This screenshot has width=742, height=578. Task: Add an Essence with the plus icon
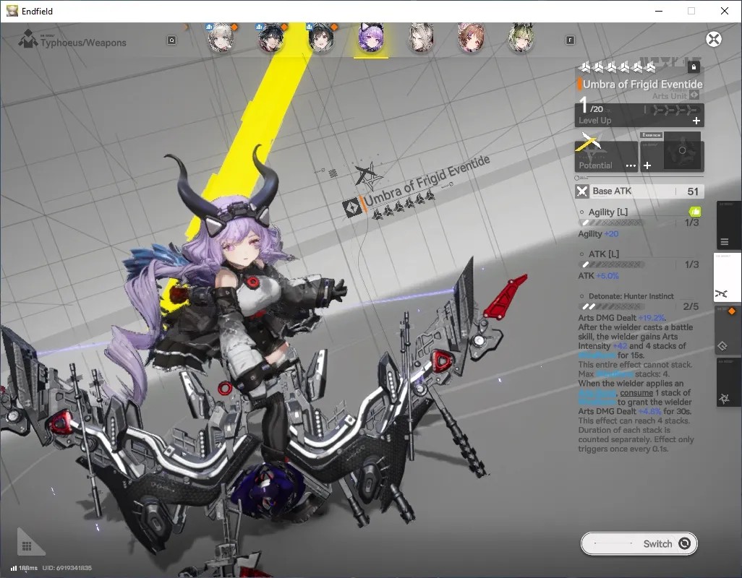pos(647,165)
